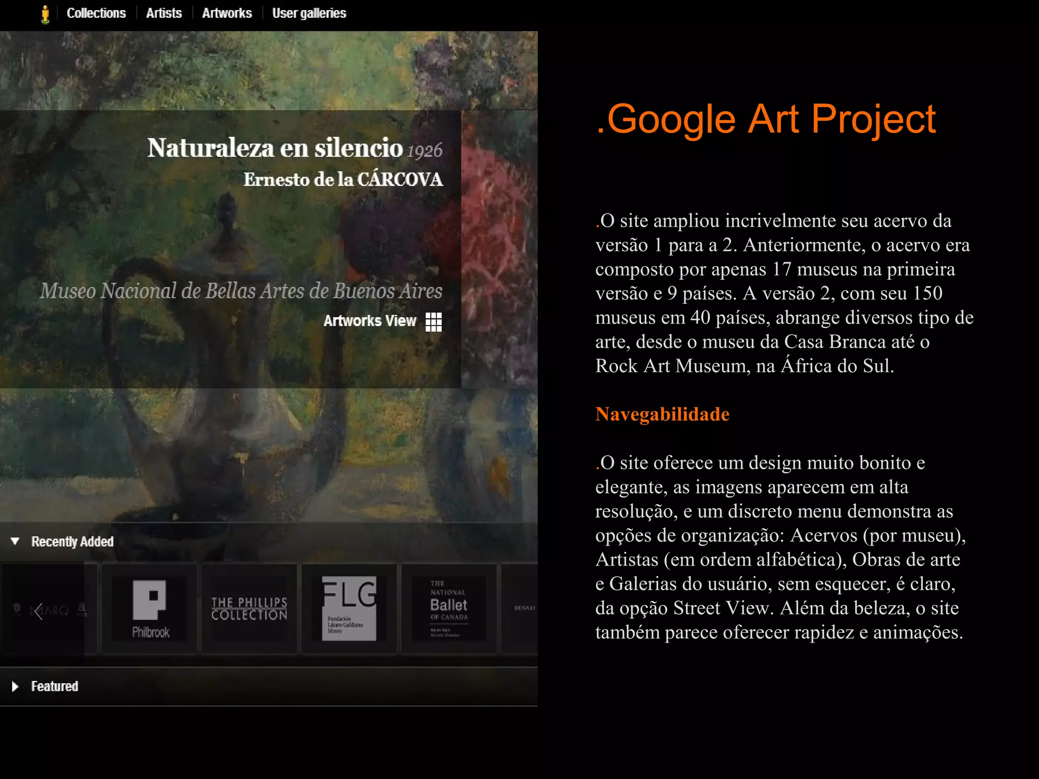The image size is (1039, 779).
Task: Collapse the Recently Added section
Action: pyautogui.click(x=15, y=541)
